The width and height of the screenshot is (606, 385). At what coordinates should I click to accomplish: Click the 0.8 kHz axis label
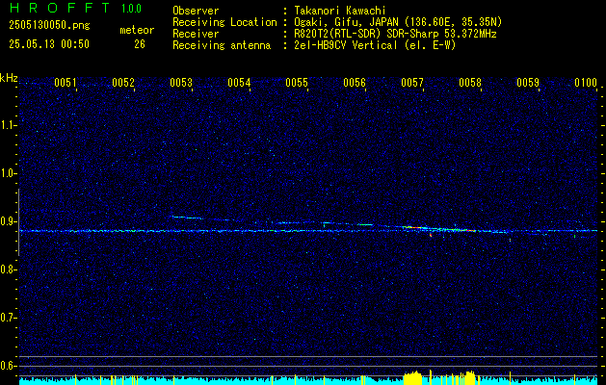[8, 269]
